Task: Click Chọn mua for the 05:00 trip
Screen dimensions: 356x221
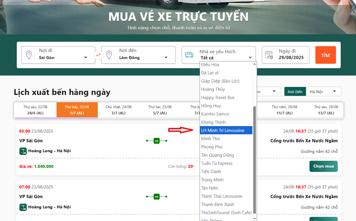Action: [x=323, y=166]
